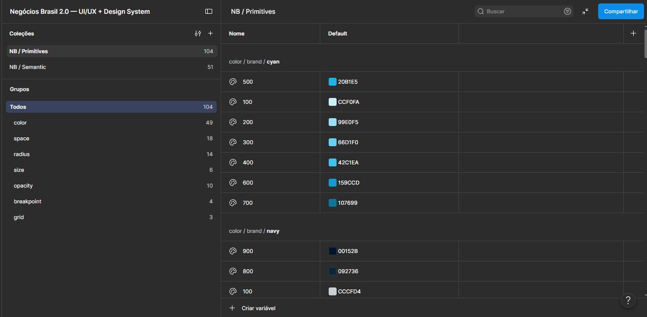
Task: Open the size group
Action: (112, 170)
